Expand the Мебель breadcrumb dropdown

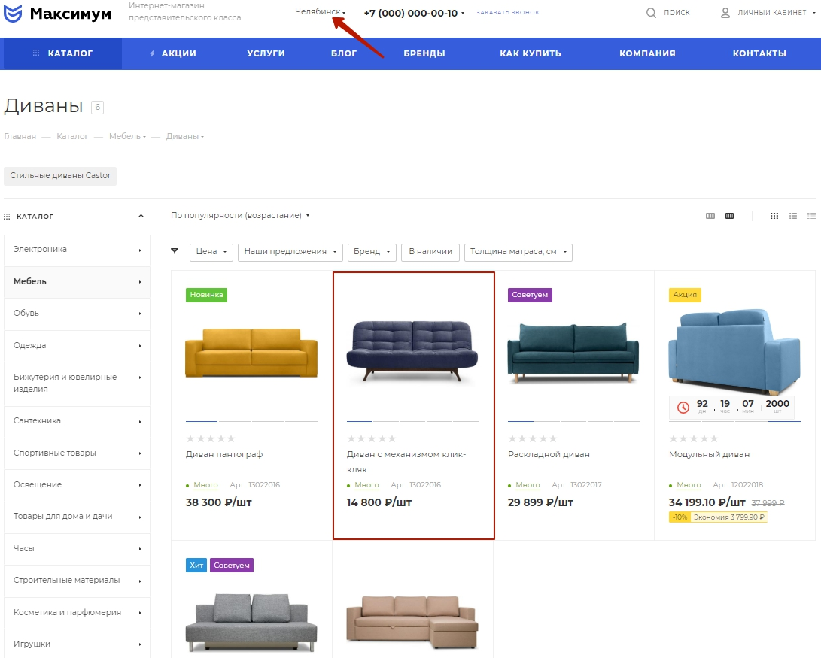point(144,137)
